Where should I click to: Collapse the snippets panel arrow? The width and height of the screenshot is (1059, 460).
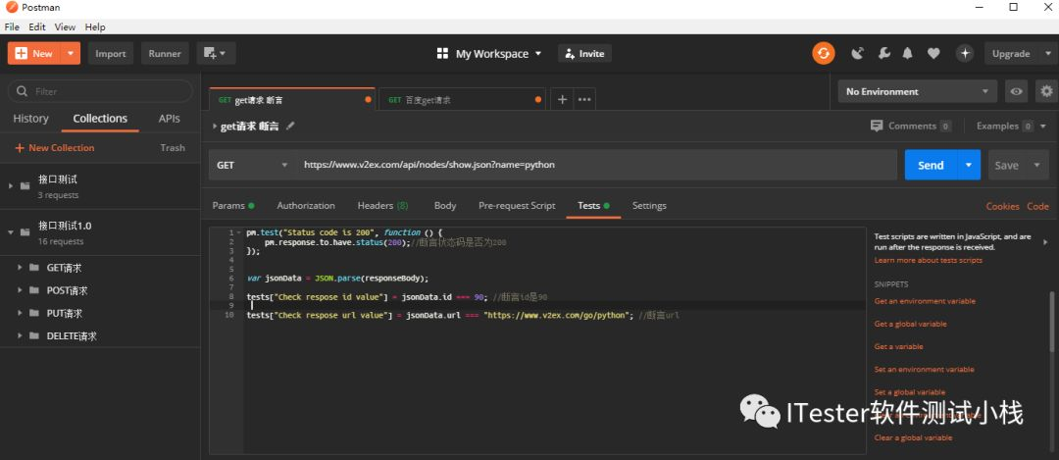tap(1045, 242)
